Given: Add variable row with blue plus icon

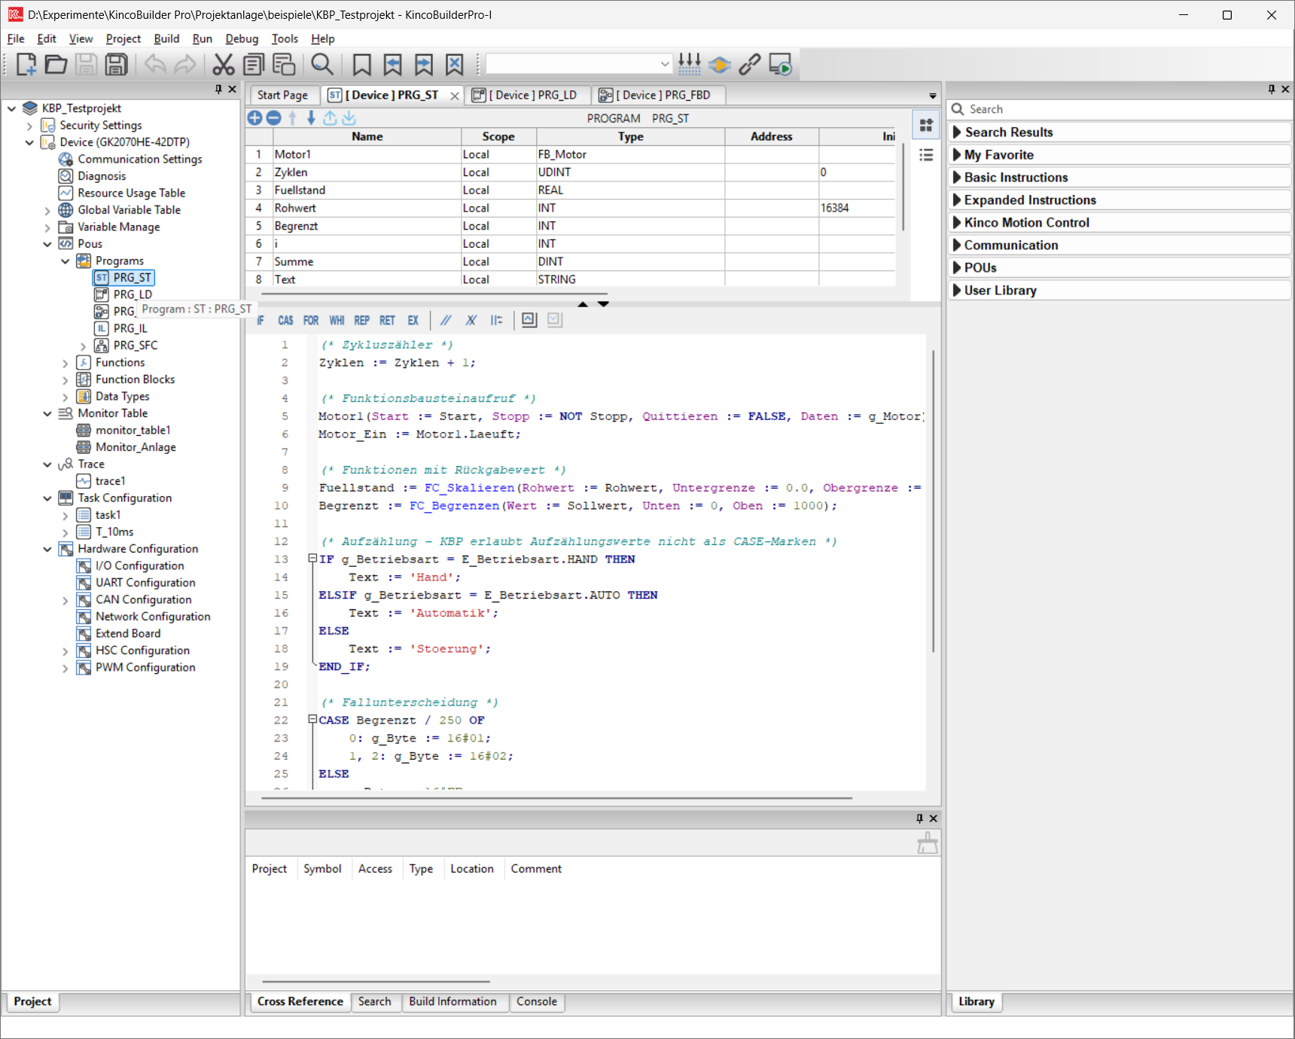Looking at the screenshot, I should (254, 118).
